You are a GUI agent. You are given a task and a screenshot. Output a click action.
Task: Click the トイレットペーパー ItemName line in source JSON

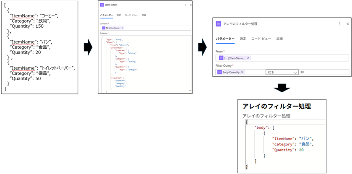pos(42,68)
